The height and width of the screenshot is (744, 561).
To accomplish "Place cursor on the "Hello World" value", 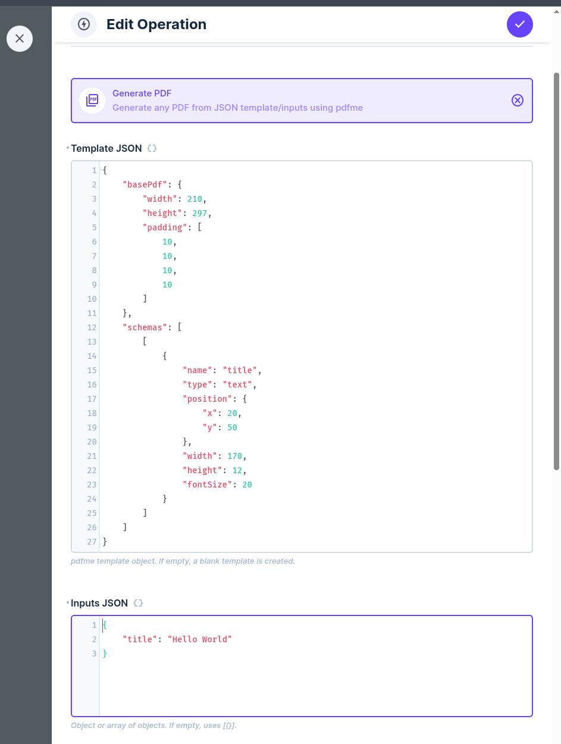I will click(x=200, y=639).
